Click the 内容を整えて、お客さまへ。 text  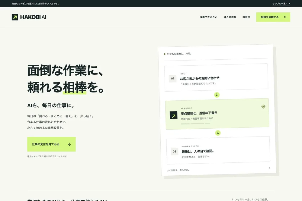pyautogui.click(x=196, y=157)
